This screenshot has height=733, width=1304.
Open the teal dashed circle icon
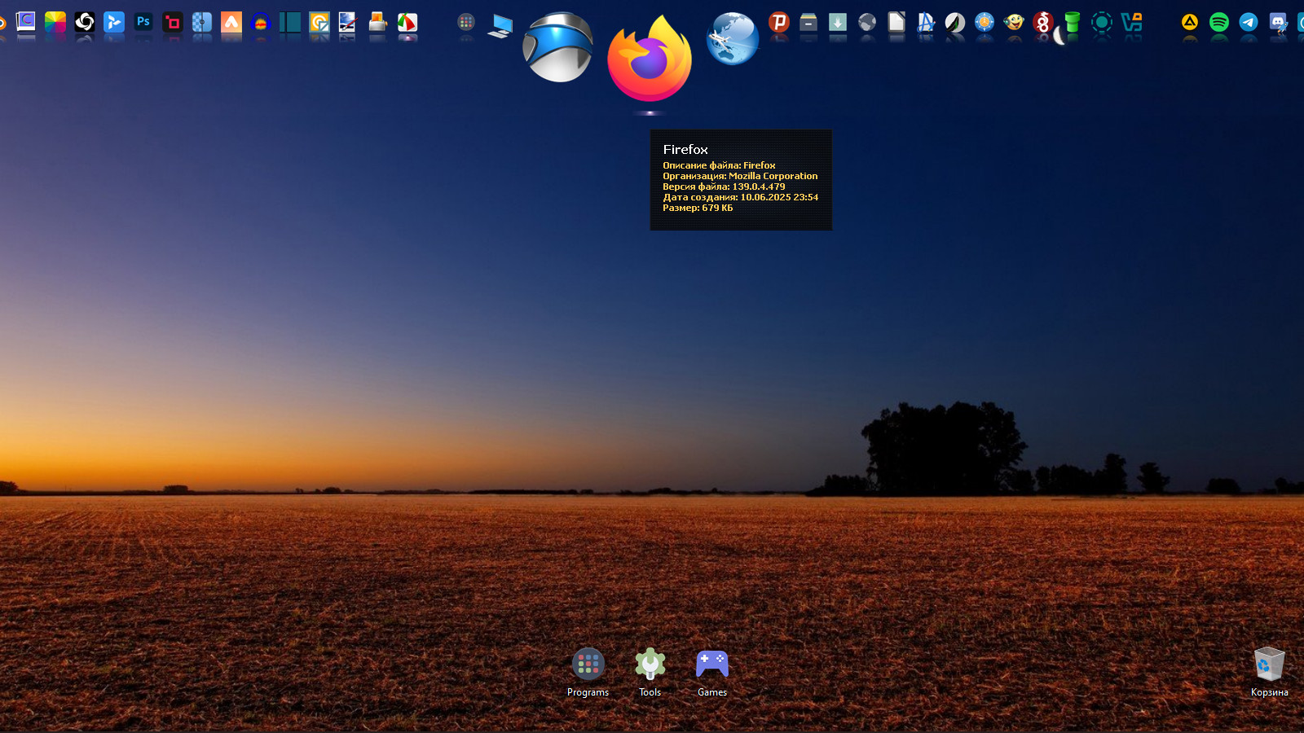click(x=1102, y=22)
